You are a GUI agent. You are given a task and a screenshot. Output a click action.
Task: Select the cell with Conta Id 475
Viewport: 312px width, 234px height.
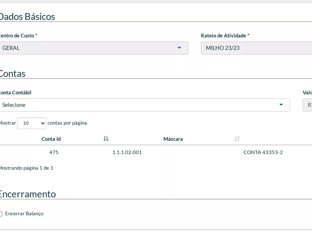[54, 152]
